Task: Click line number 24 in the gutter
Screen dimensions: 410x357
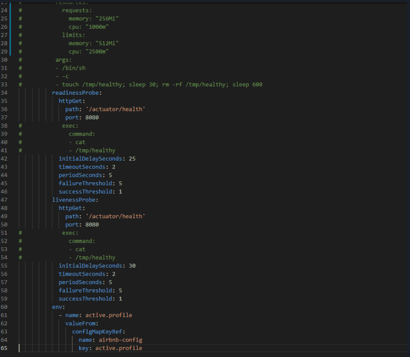Action: (x=4, y=10)
